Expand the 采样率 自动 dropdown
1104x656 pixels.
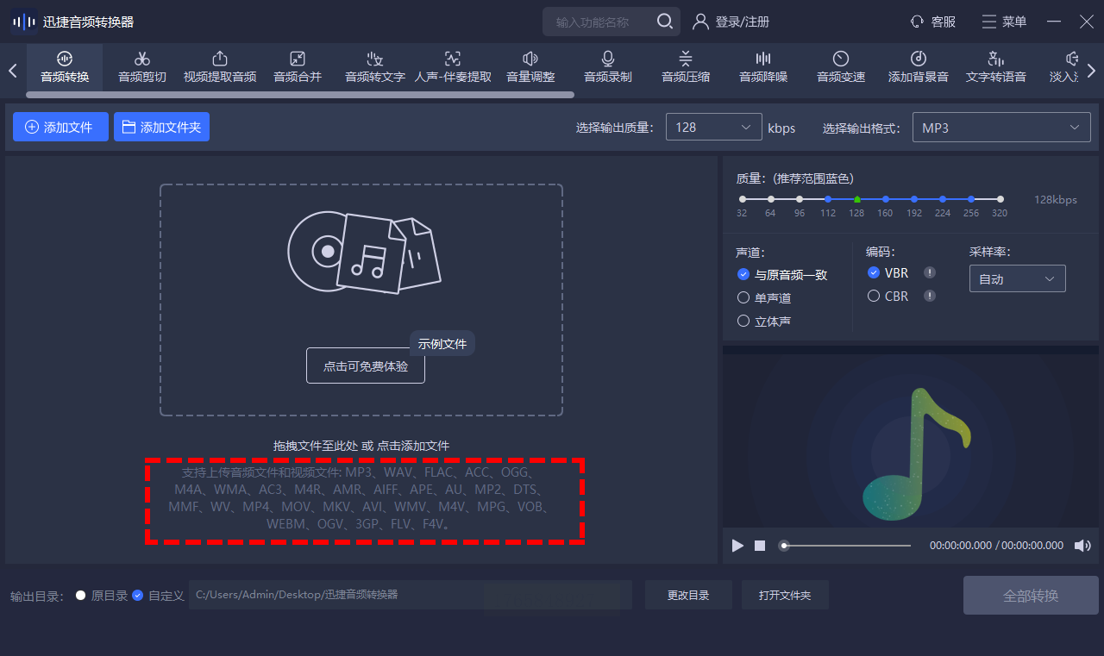(x=1018, y=278)
